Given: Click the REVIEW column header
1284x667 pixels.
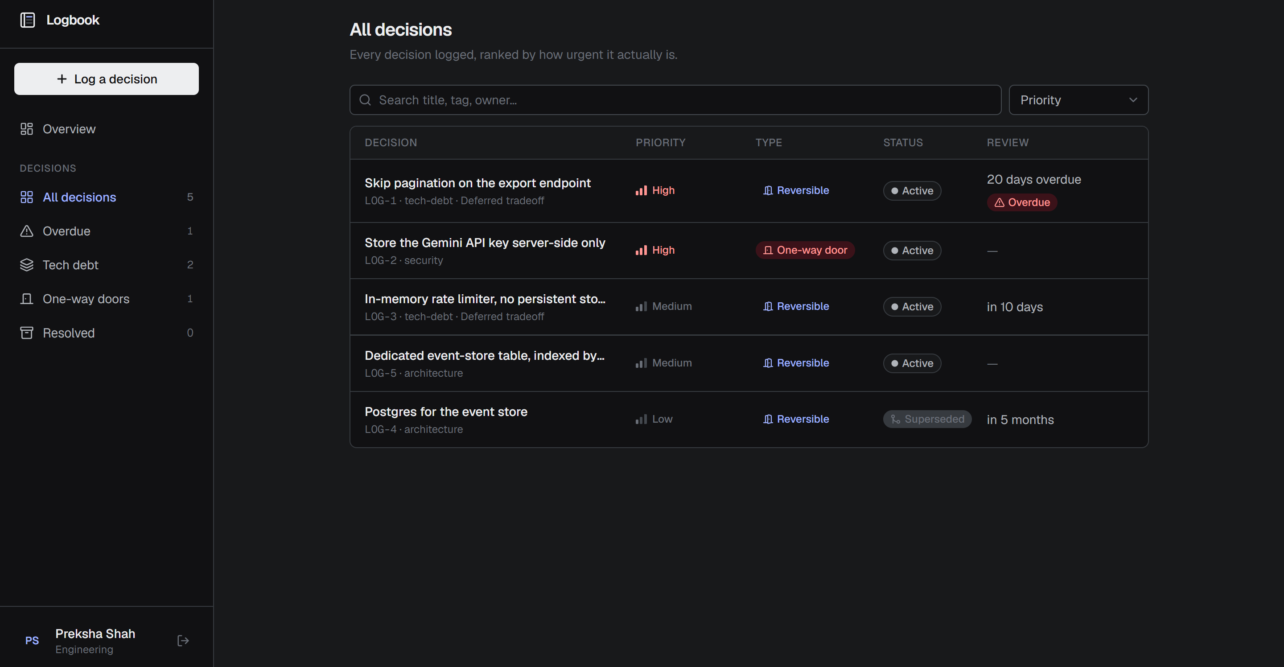Looking at the screenshot, I should pos(1008,143).
